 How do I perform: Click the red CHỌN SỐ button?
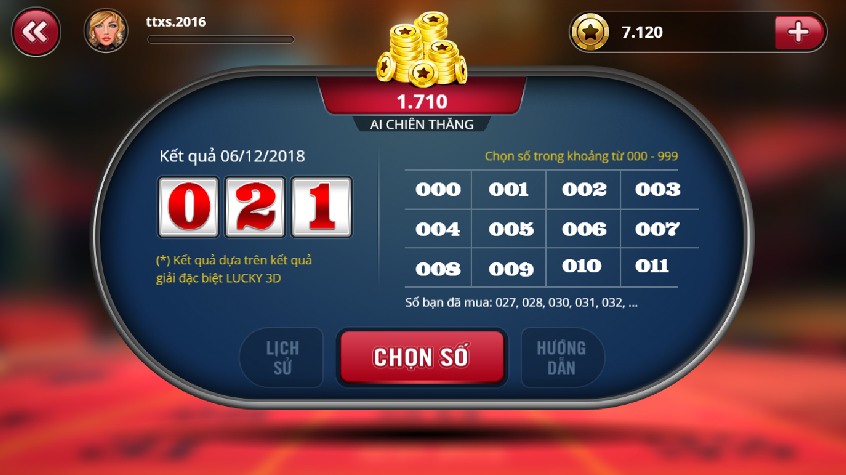pyautogui.click(x=422, y=357)
